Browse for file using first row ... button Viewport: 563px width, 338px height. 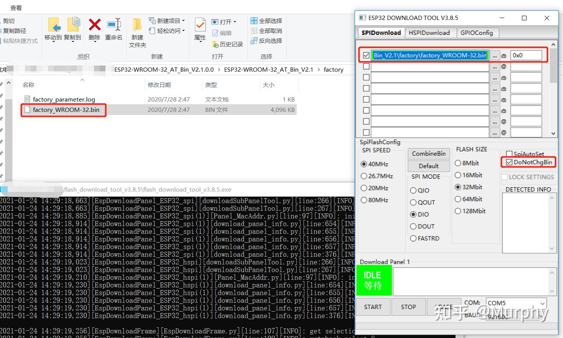click(495, 56)
